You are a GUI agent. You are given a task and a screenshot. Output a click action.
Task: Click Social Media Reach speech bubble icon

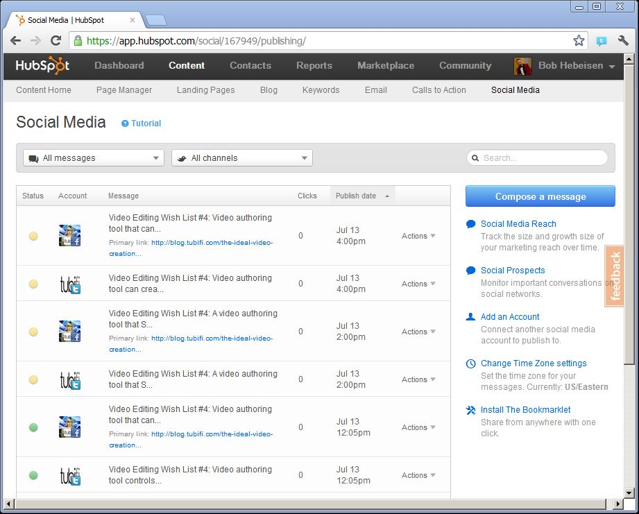(x=471, y=224)
